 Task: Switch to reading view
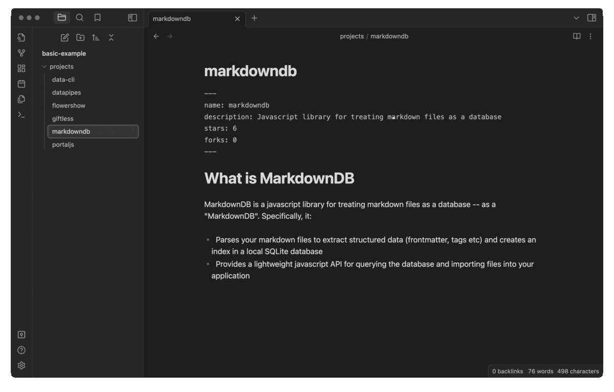coord(577,36)
